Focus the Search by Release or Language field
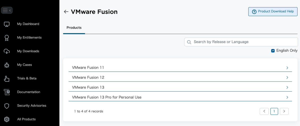 (x=241, y=42)
